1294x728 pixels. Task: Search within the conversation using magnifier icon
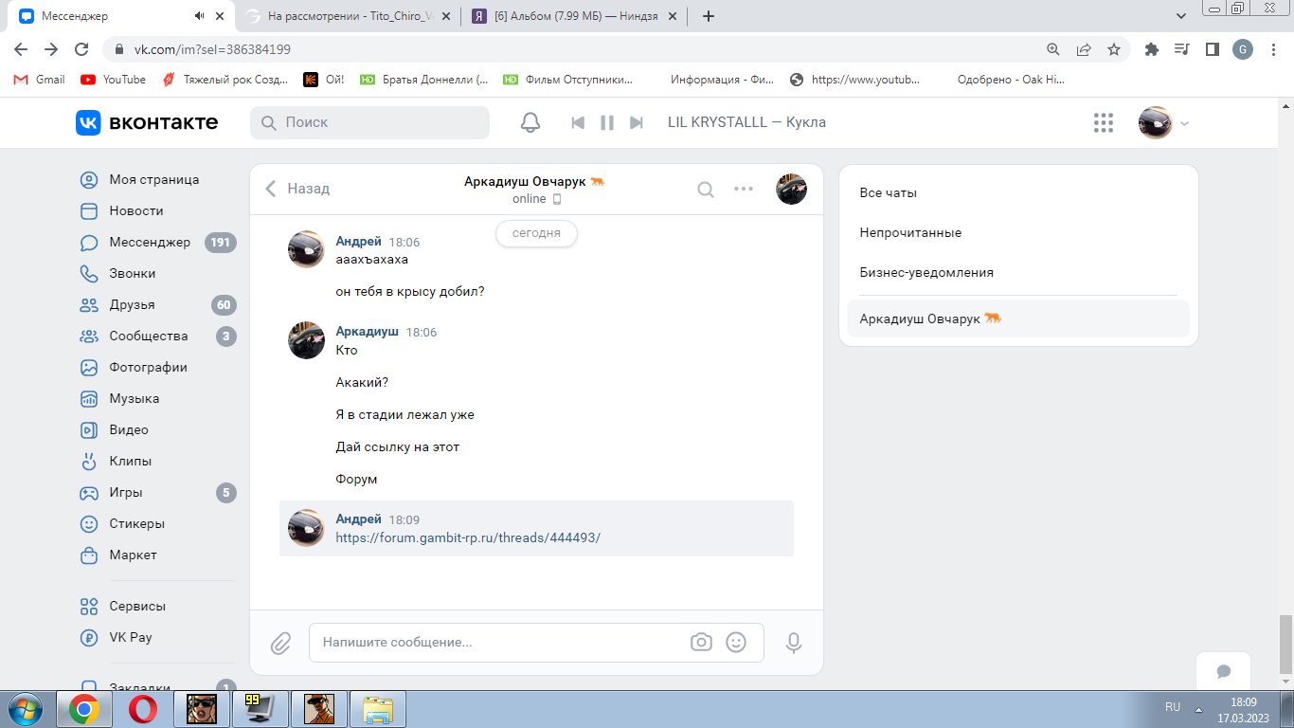[x=706, y=189]
